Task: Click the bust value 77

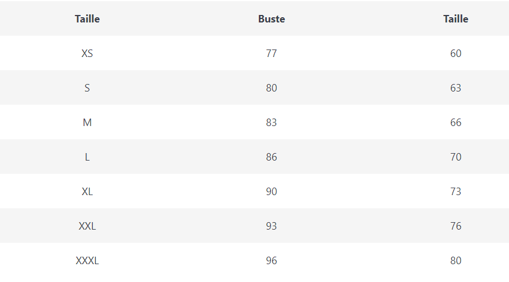Action: 272,54
